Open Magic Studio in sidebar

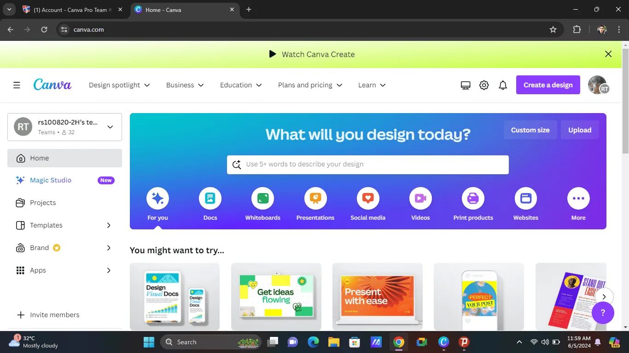click(x=64, y=180)
